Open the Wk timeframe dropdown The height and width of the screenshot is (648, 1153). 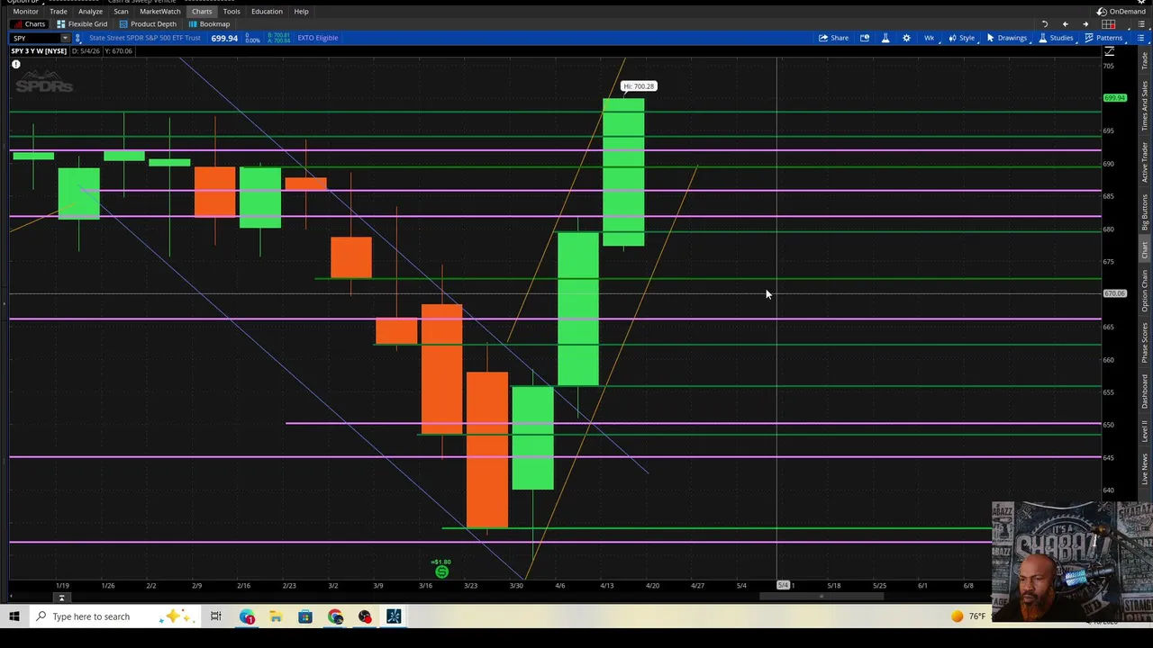(929, 38)
